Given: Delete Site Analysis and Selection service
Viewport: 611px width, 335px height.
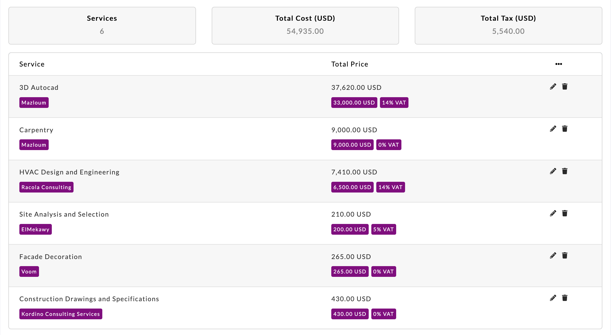Looking at the screenshot, I should coord(565,213).
